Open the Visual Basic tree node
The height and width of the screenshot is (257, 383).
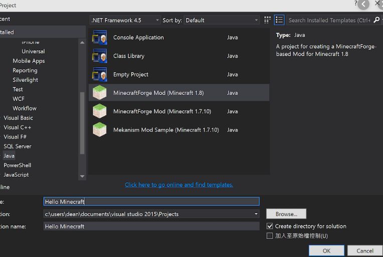18,118
